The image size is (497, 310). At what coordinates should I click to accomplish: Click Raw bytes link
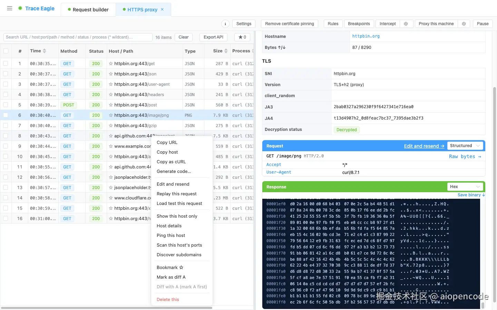tap(465, 156)
